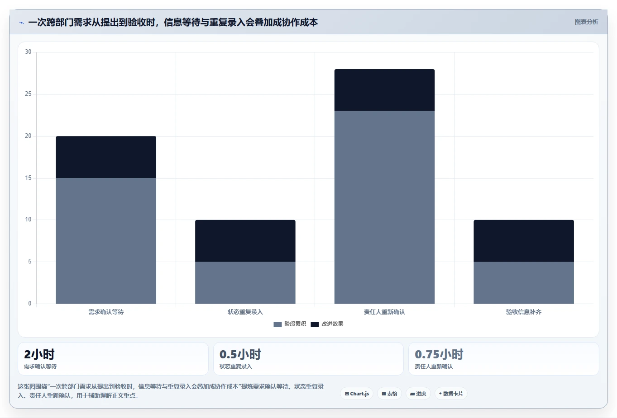Screen dimensions: 617x418
Task: Click the dark 改进效果 segment of 状态重复录入
Action: [245, 241]
